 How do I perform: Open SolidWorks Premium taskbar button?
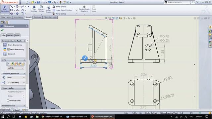click(x=103, y=117)
